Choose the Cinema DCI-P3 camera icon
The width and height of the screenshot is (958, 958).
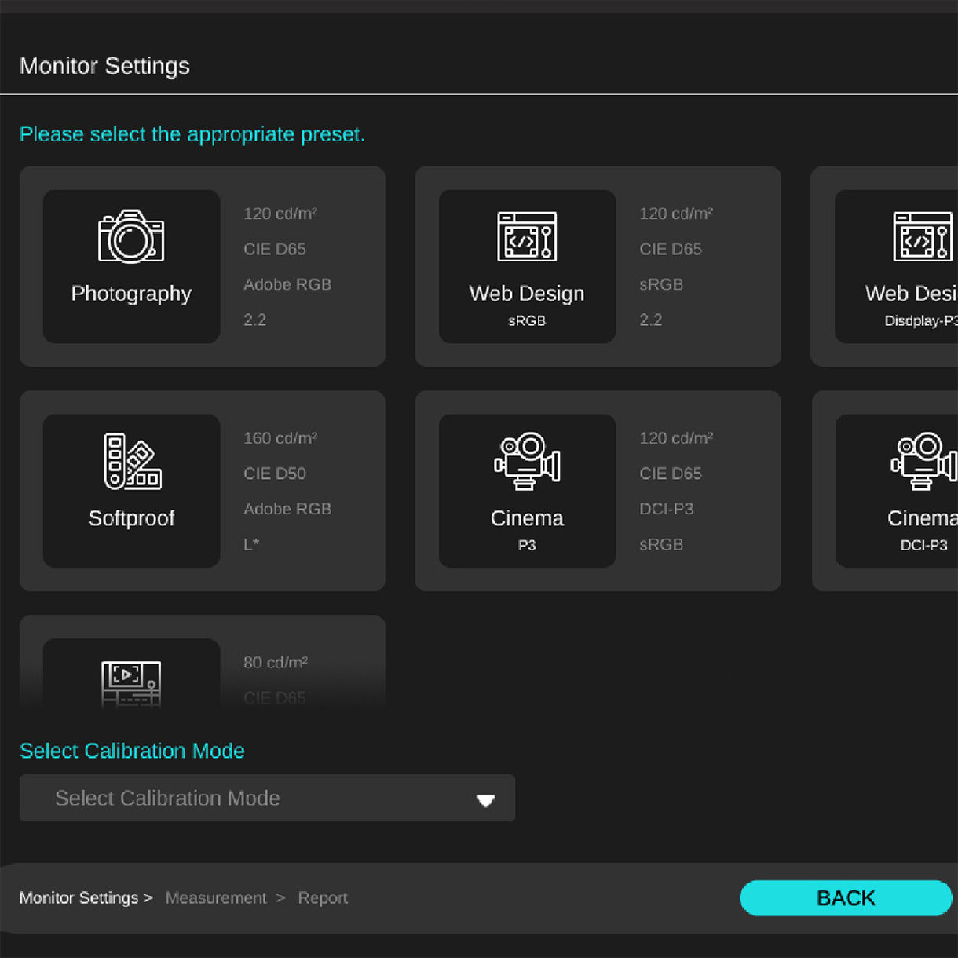(923, 461)
